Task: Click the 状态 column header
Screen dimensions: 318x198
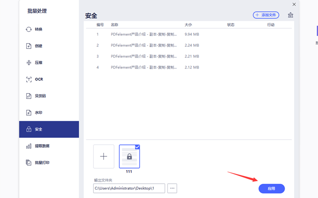Action: [231, 25]
